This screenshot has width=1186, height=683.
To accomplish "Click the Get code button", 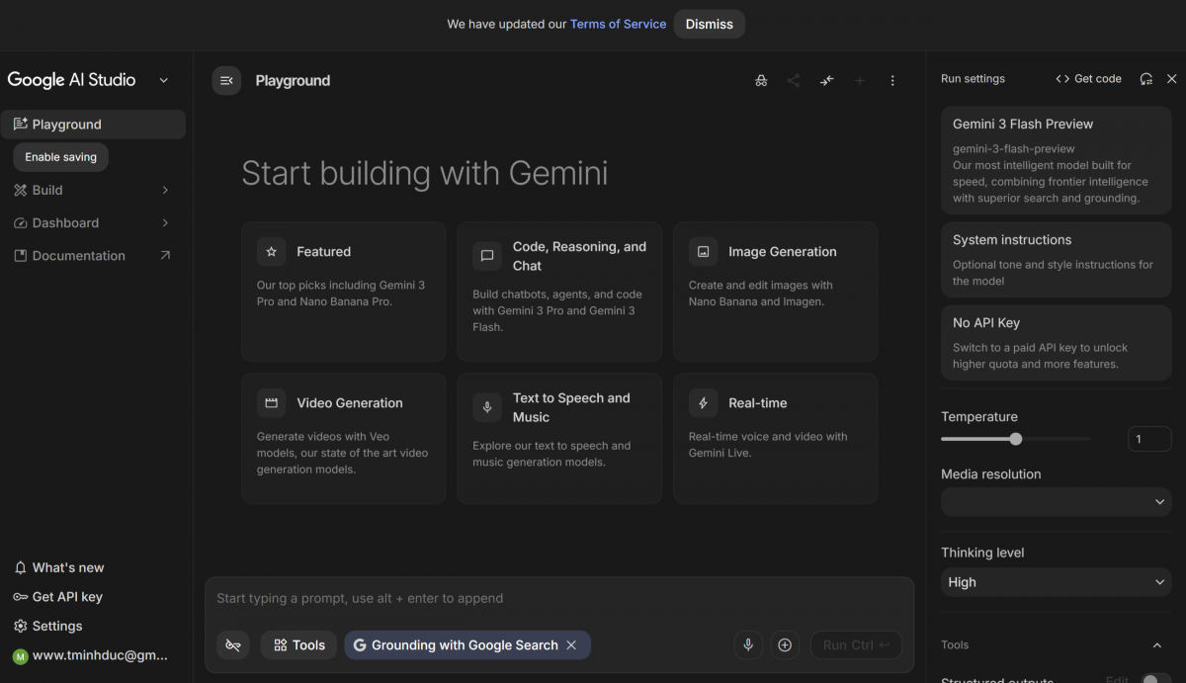I will click(x=1088, y=78).
